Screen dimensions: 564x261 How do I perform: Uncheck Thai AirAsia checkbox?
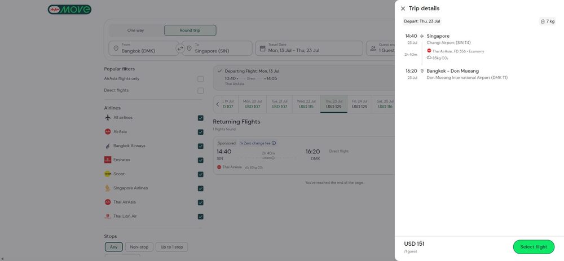click(x=200, y=202)
